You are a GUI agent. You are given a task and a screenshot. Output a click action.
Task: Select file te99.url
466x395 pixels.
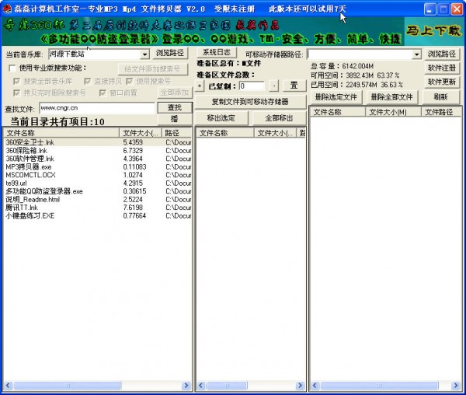click(16, 184)
